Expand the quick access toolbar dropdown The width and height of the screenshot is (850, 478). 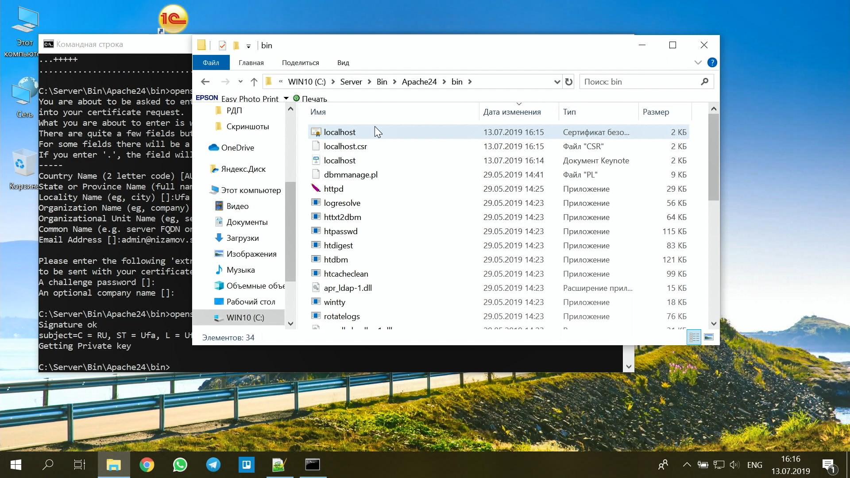coord(248,46)
